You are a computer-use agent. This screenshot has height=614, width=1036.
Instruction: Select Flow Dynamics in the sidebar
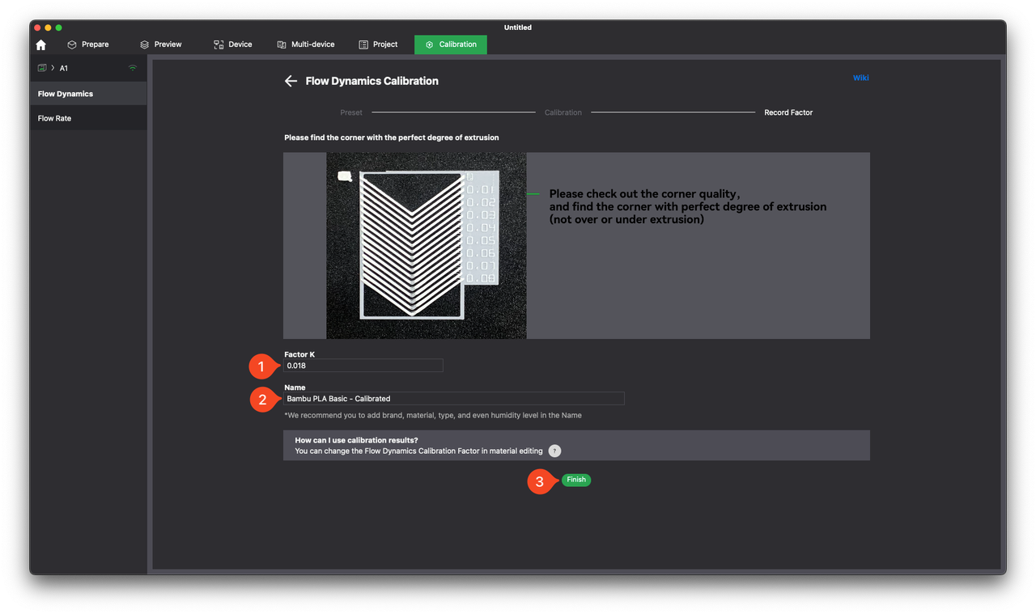pos(66,94)
